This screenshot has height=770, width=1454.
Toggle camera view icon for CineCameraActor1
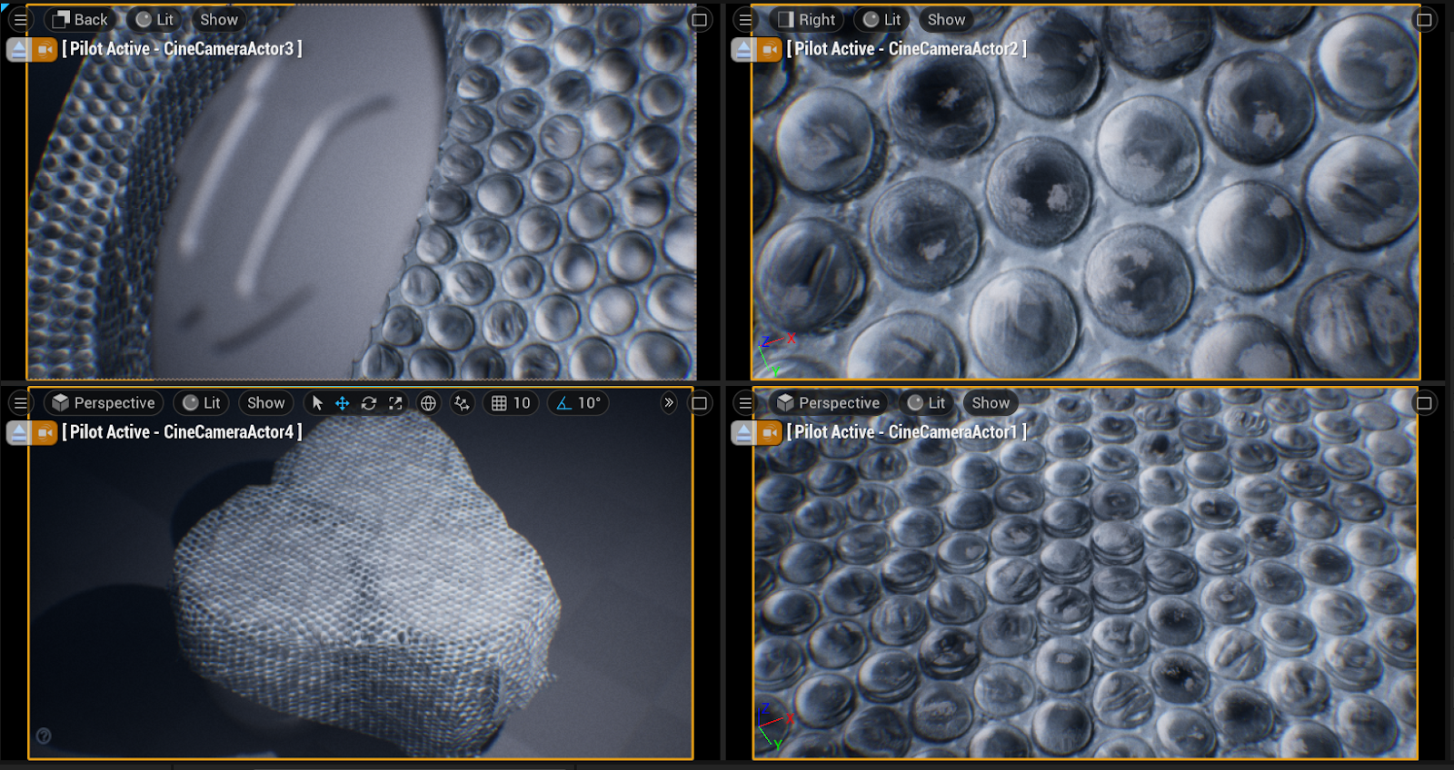coord(770,432)
